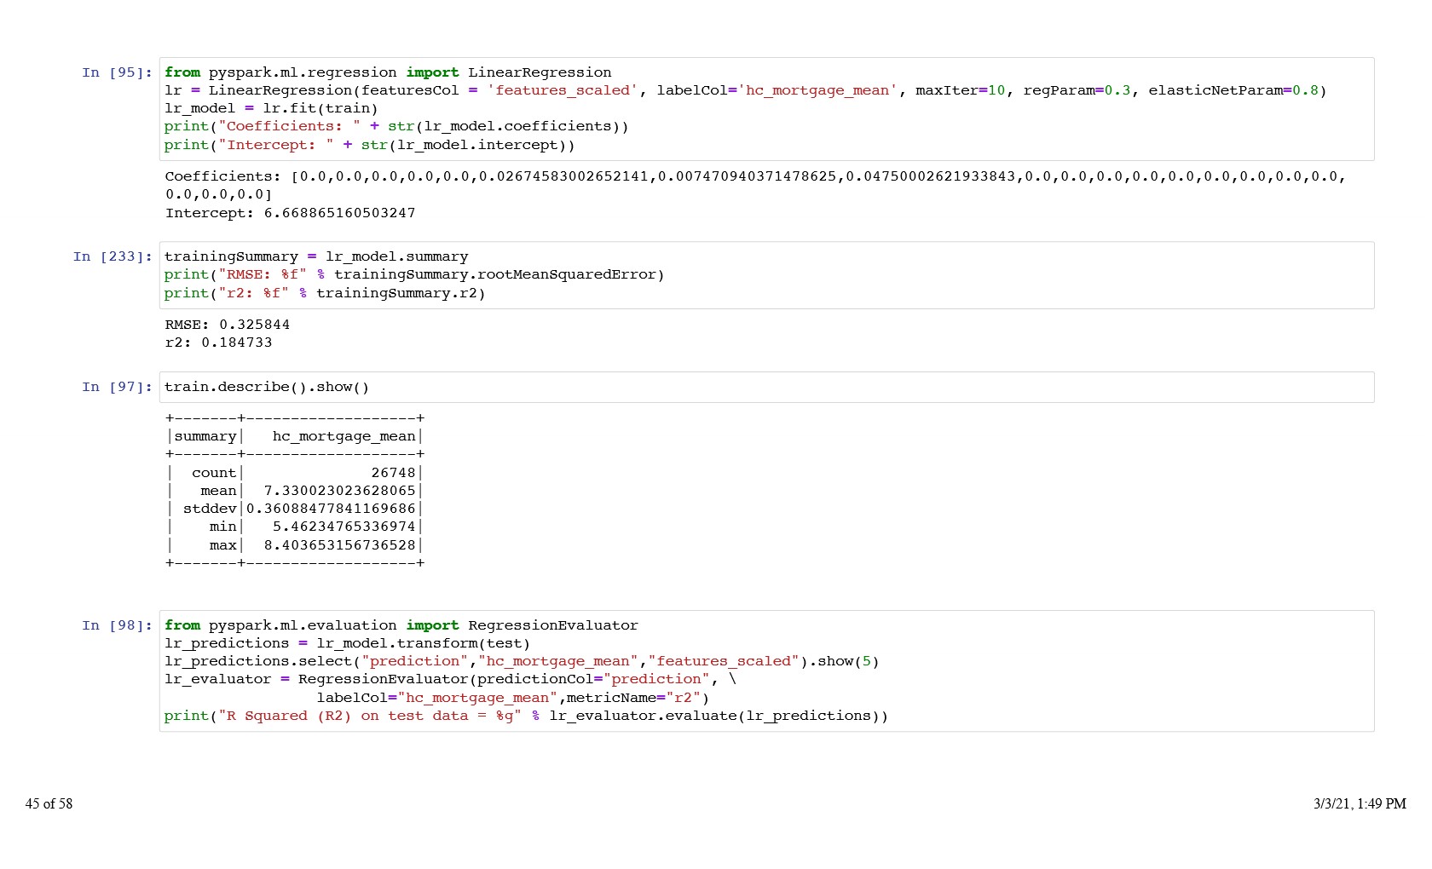Image resolution: width=1432 pixels, height=869 pixels.
Task: Select the In [233] cell prompt
Action: (113, 256)
